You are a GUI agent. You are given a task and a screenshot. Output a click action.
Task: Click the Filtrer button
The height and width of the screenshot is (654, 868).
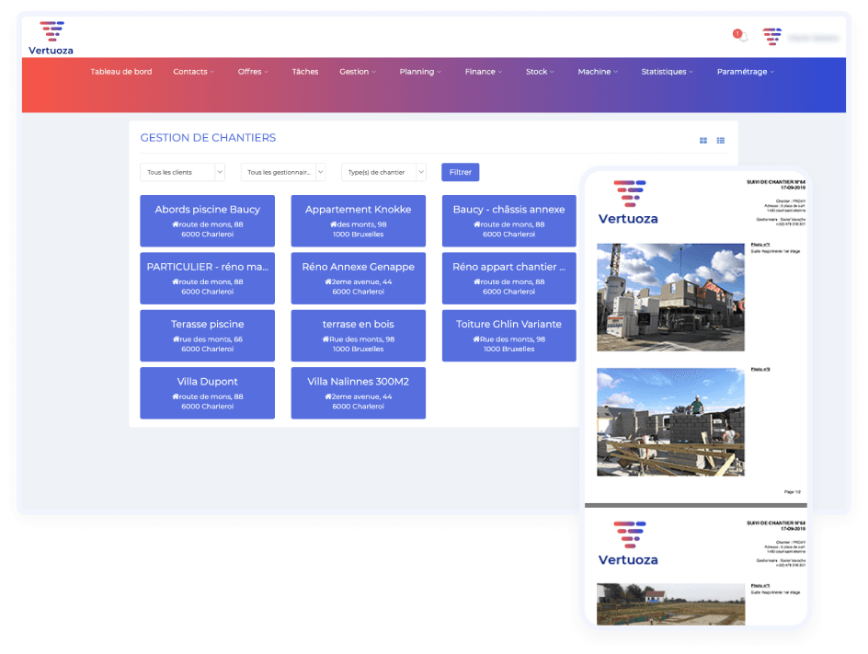coord(460,172)
